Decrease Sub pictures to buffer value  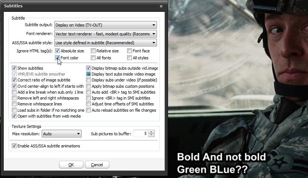151,135
